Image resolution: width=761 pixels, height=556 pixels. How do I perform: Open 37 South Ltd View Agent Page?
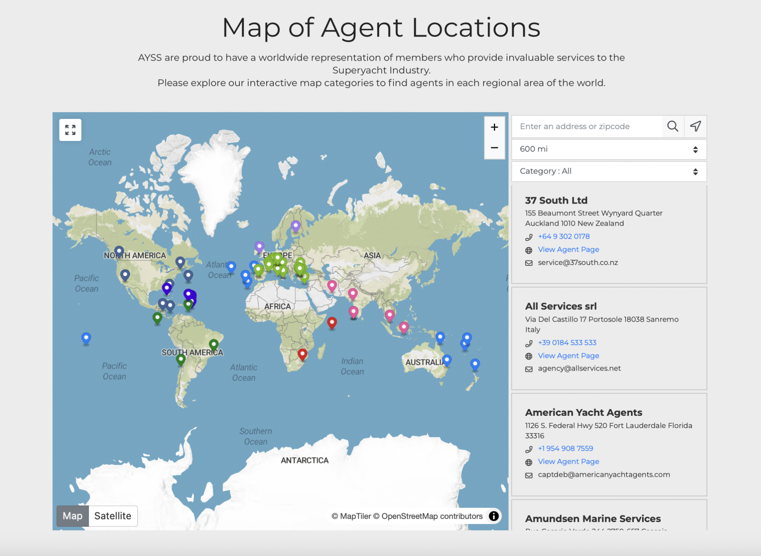[x=568, y=249]
